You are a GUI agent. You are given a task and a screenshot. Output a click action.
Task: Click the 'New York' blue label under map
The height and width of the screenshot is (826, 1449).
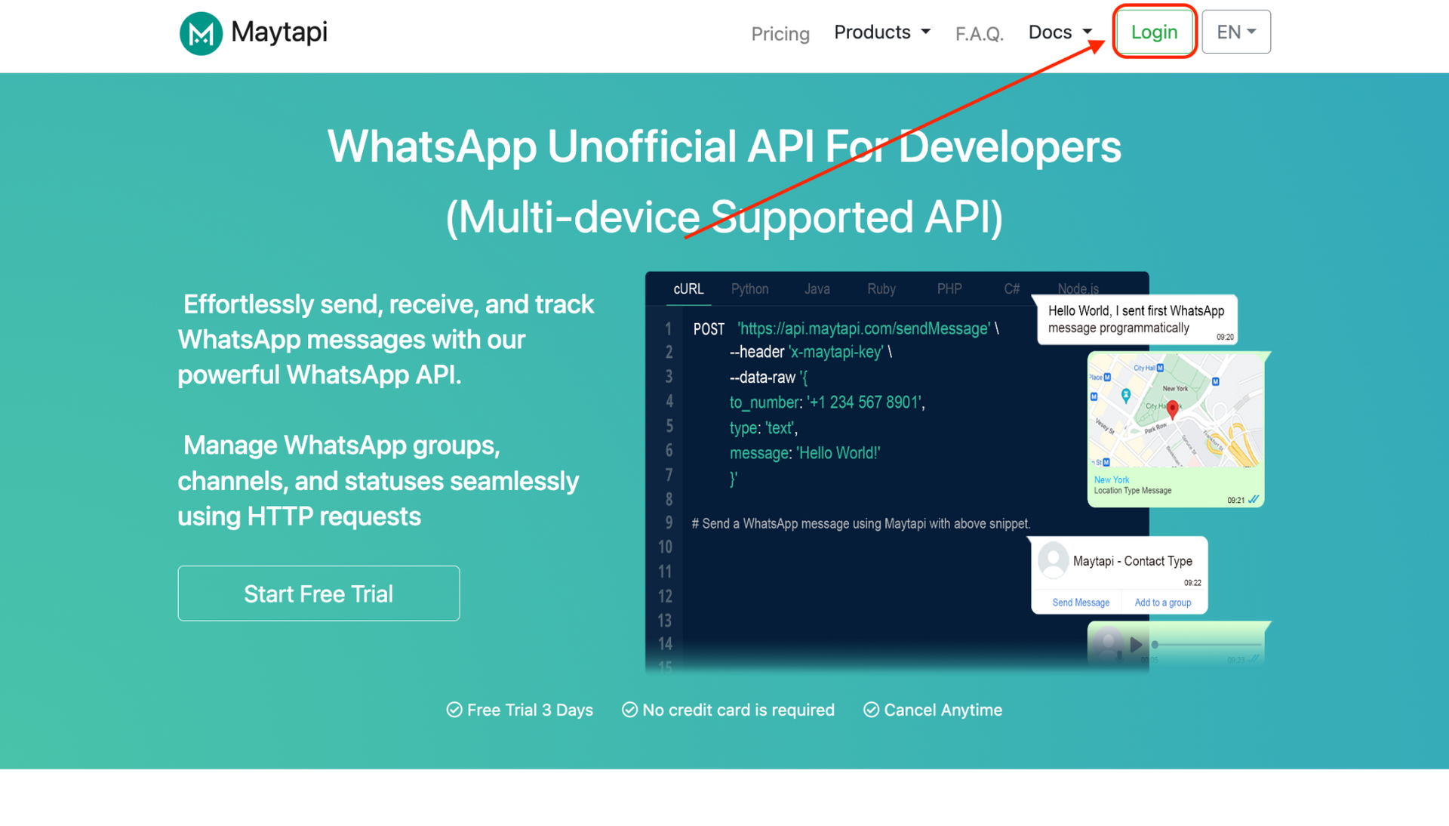click(x=1112, y=479)
